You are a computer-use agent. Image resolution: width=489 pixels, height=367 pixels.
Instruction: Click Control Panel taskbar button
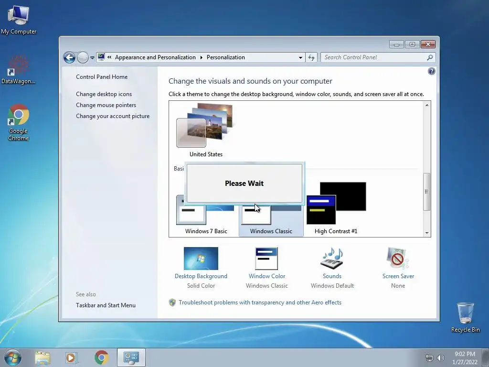click(x=131, y=357)
